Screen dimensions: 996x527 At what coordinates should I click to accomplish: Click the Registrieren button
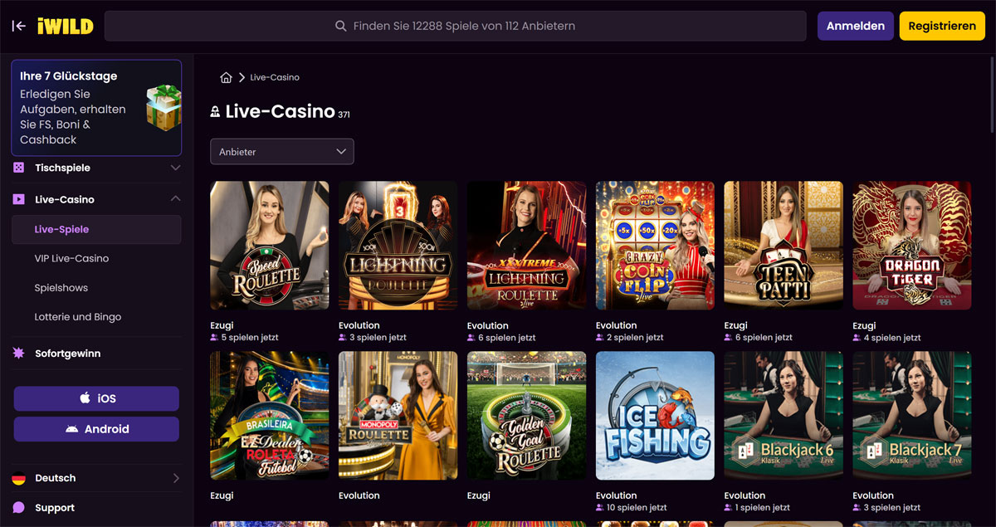[x=942, y=26]
